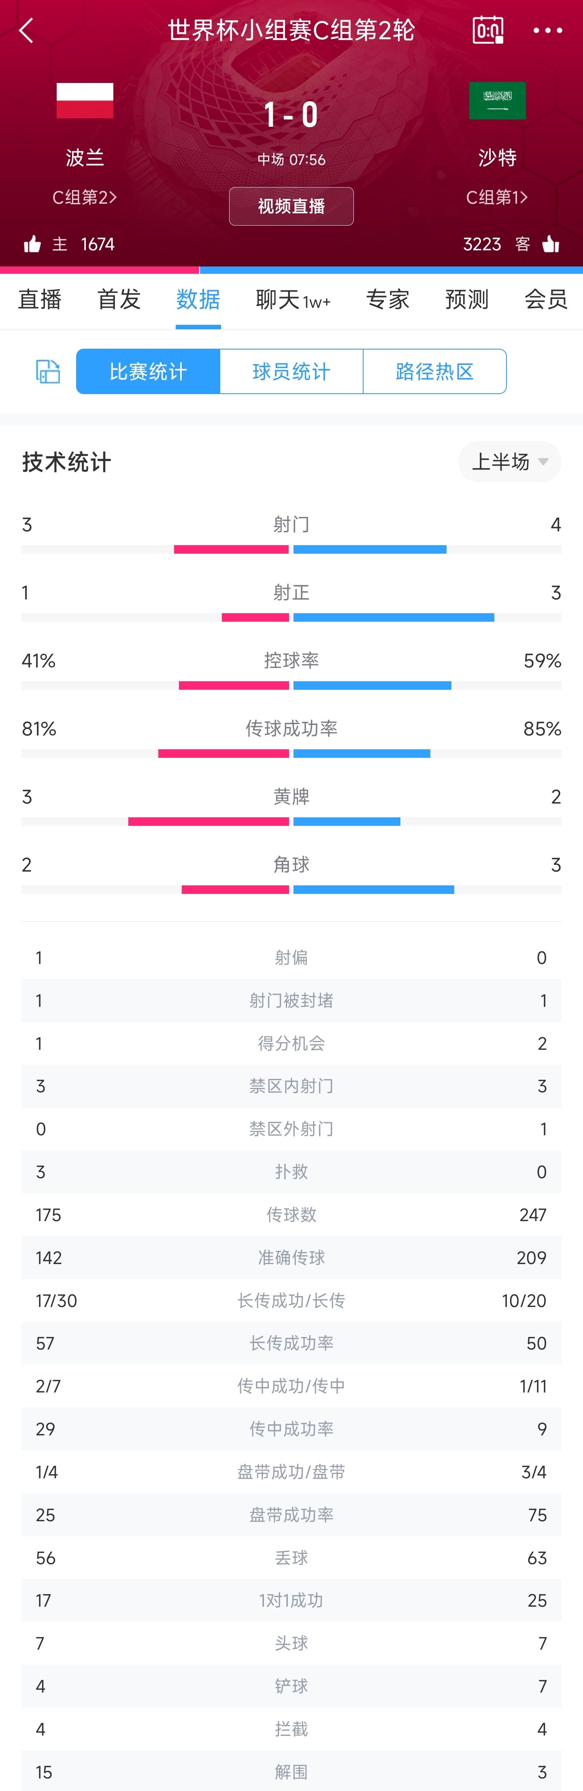Open the 预测 tab
Viewport: 583px width, 1791px height.
pos(467,300)
